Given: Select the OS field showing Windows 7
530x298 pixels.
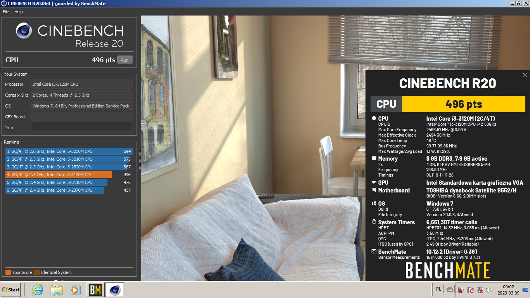Looking at the screenshot, I should coord(81,106).
